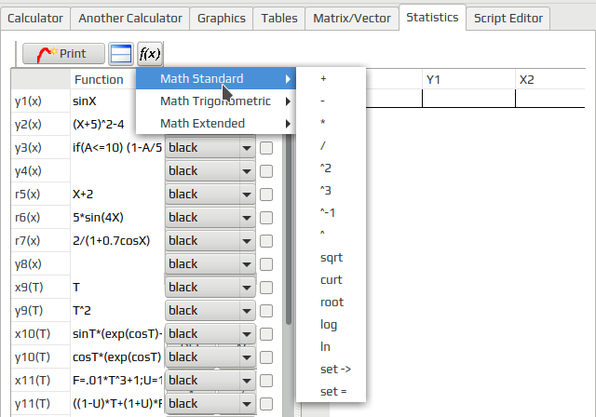Check the x9(T) row checkbox
Image resolution: width=596 pixels, height=417 pixels.
(266, 288)
